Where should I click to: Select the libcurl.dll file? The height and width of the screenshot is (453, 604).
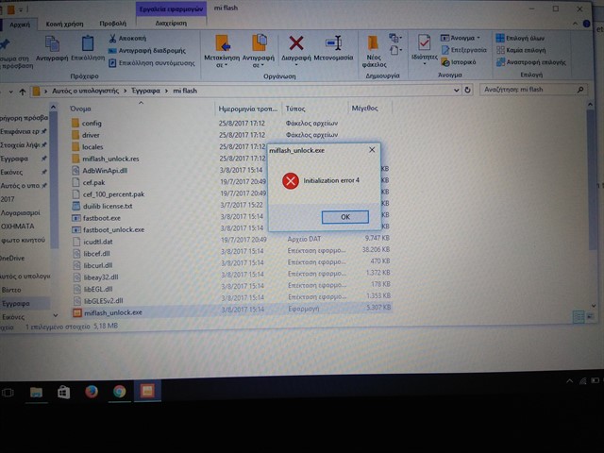[98, 265]
